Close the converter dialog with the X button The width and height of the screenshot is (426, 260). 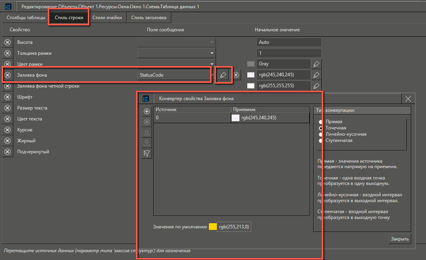[408, 99]
